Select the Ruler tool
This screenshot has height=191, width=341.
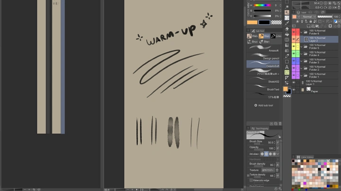[x=287, y=78]
